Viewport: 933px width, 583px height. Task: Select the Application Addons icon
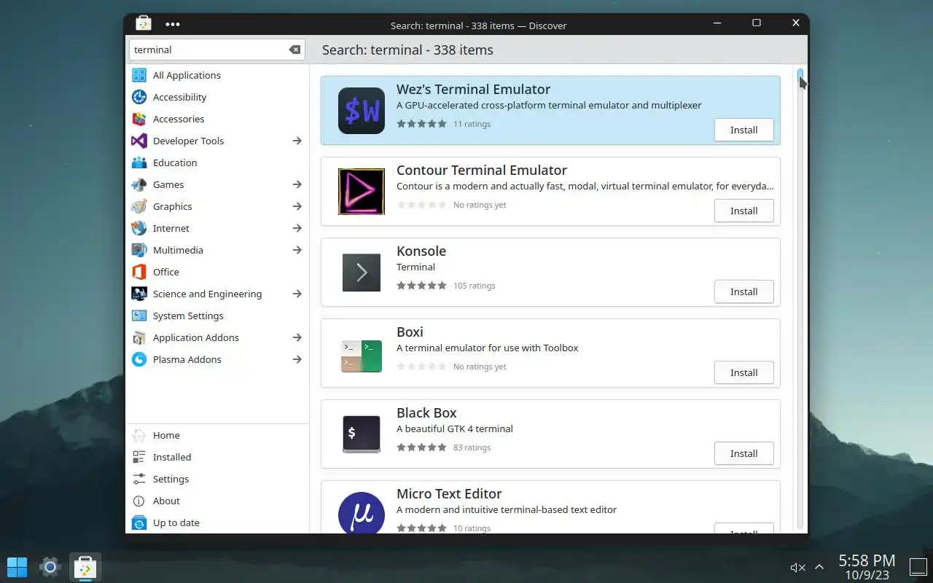pos(139,337)
